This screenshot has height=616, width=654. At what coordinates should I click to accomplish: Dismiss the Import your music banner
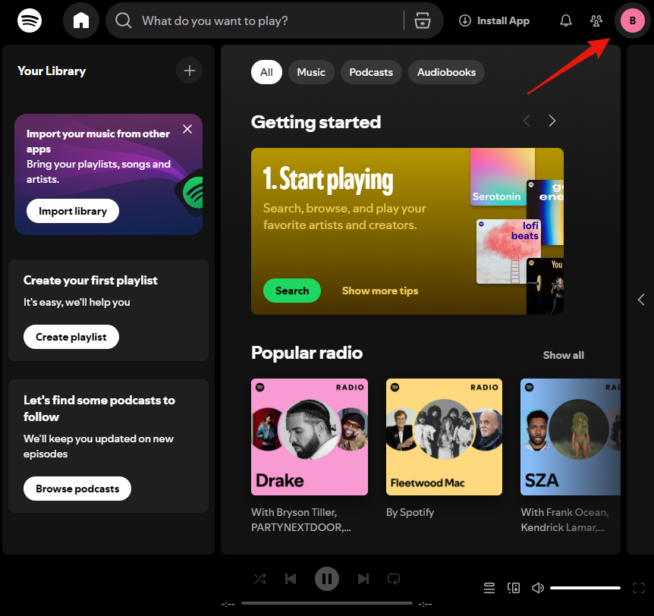[x=187, y=129]
